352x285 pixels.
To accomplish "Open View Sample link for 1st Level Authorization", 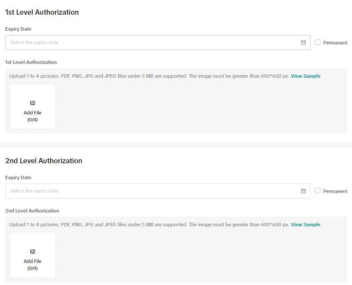I will [305, 76].
